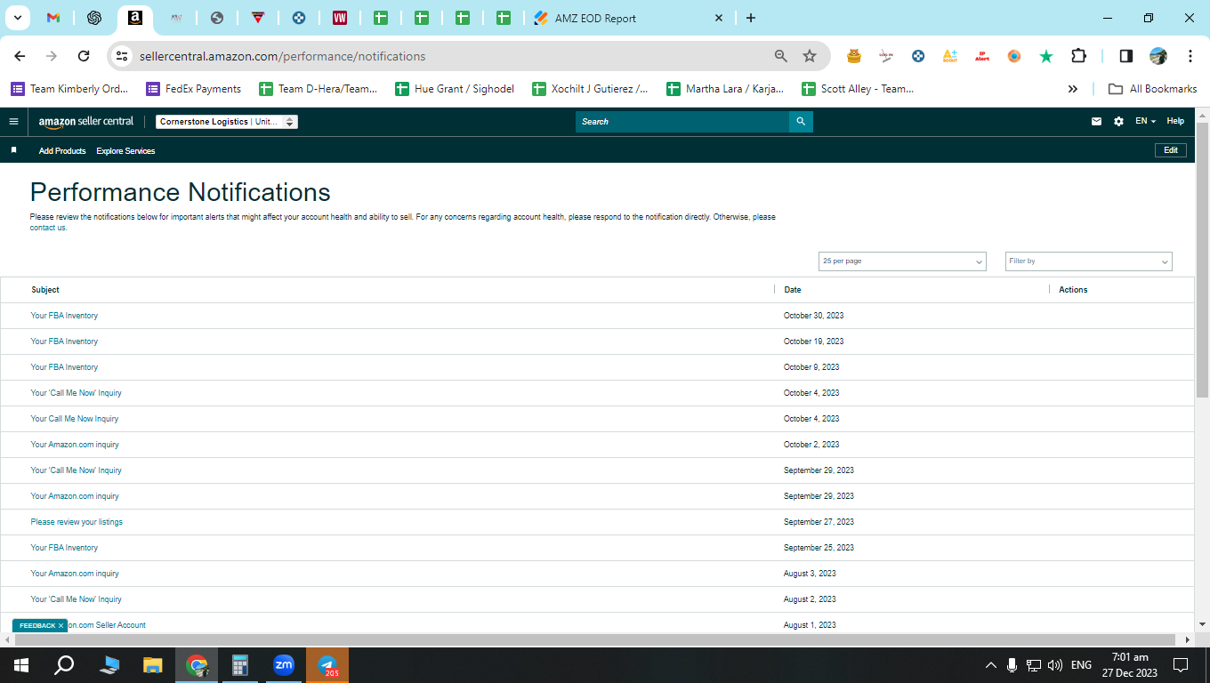The height and width of the screenshot is (683, 1210).
Task: Open the IP Alert extension
Action: click(x=982, y=56)
